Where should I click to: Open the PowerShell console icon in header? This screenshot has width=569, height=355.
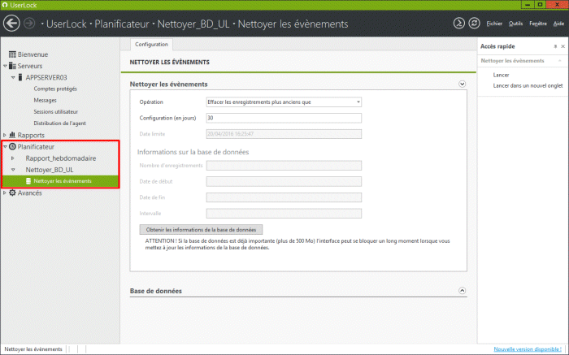(458, 24)
